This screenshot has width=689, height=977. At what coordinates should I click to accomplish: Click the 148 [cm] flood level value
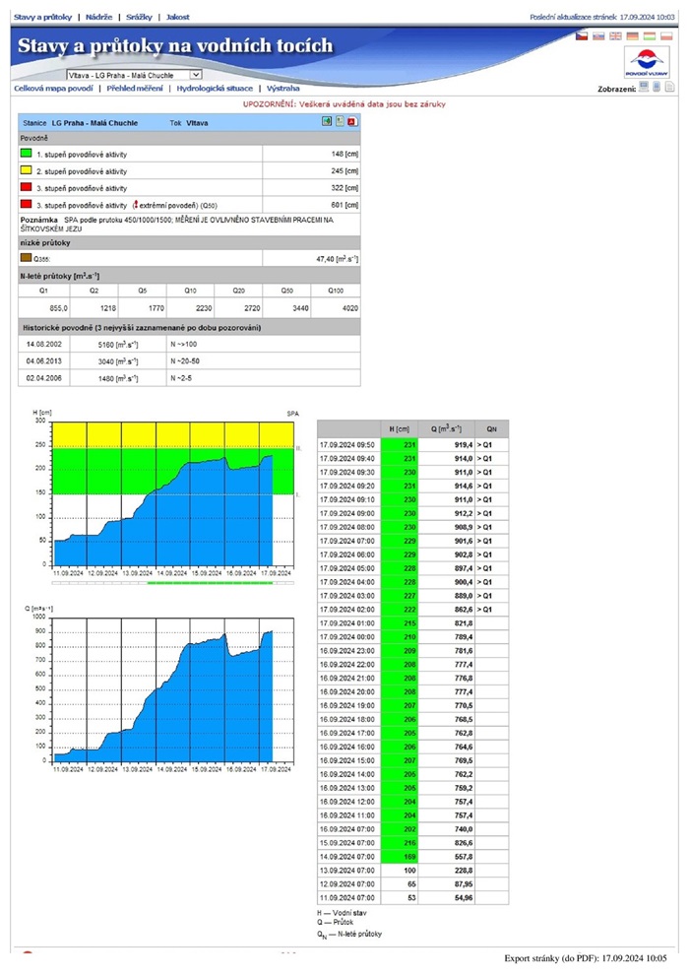[x=344, y=154]
